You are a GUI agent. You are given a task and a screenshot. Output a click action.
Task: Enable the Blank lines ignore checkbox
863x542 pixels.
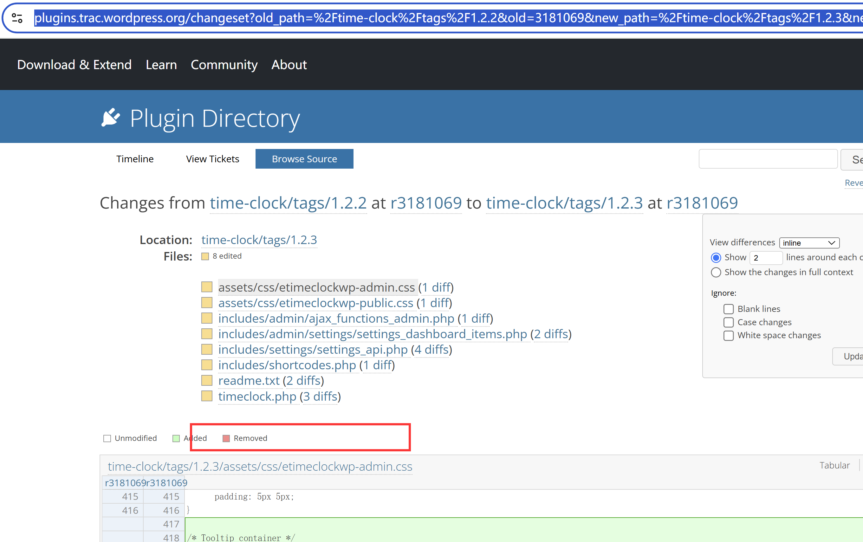coord(728,309)
